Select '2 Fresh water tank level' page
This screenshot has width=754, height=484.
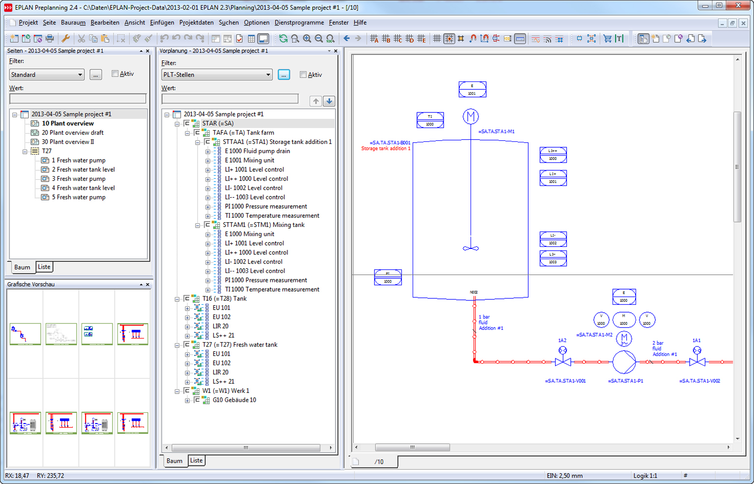(x=83, y=169)
